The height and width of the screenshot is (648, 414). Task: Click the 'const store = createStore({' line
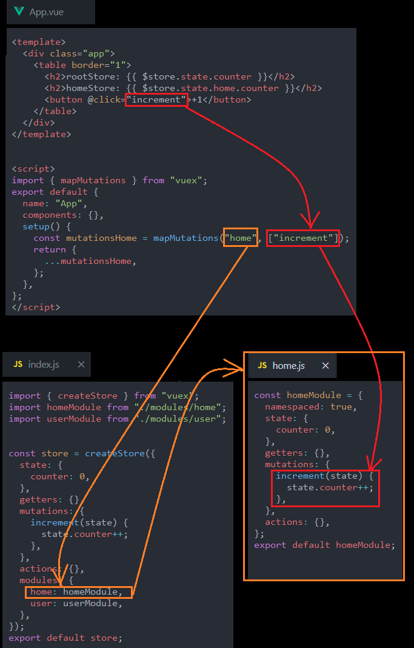coord(82,453)
